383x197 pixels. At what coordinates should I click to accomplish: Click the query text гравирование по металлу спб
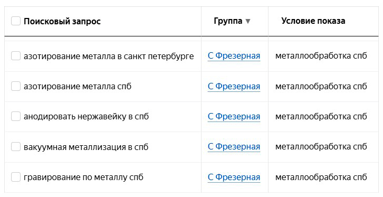pyautogui.click(x=83, y=177)
